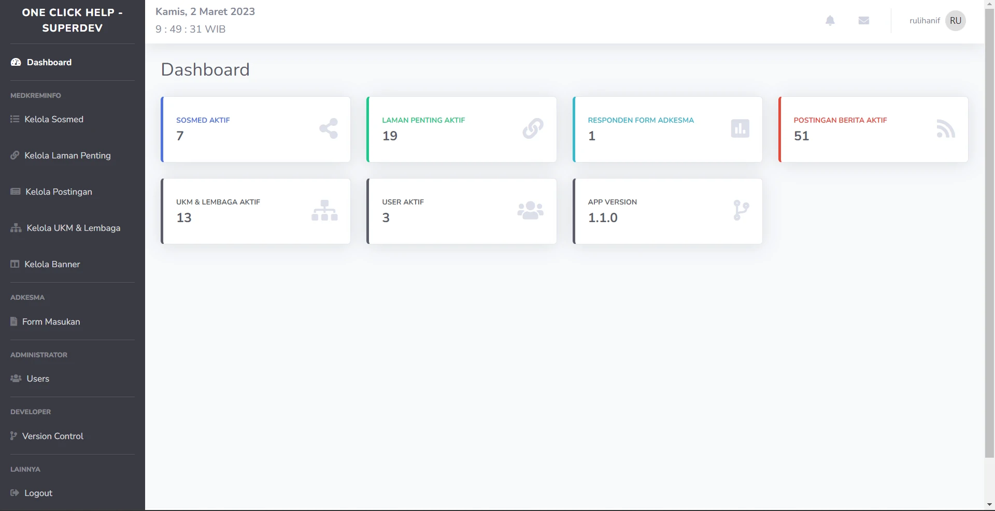Screen dimensions: 995x511
Task: Select Kelola Postingan from sidebar
Action: [59, 192]
